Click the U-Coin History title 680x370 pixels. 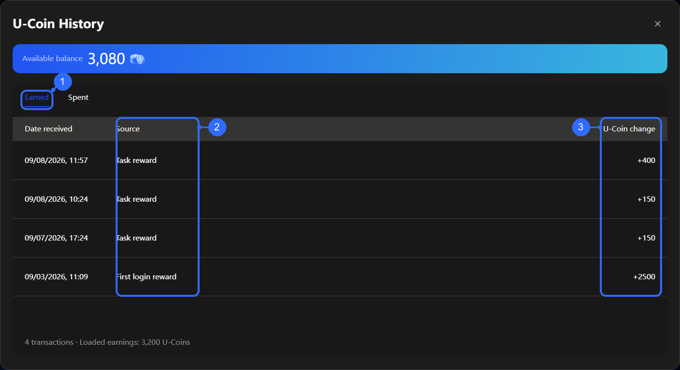click(58, 24)
